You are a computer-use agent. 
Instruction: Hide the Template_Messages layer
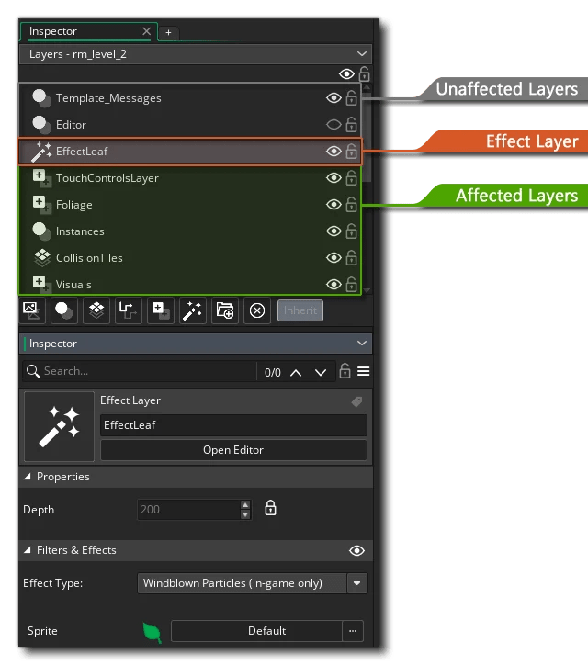[x=334, y=98]
